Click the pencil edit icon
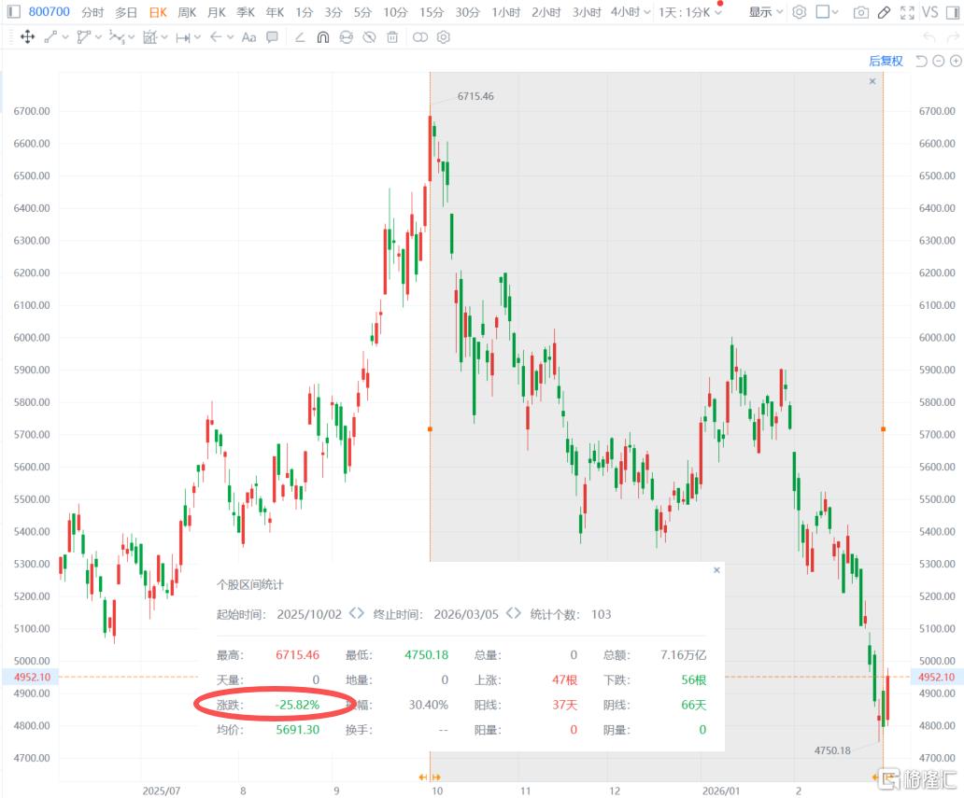 pos(884,12)
